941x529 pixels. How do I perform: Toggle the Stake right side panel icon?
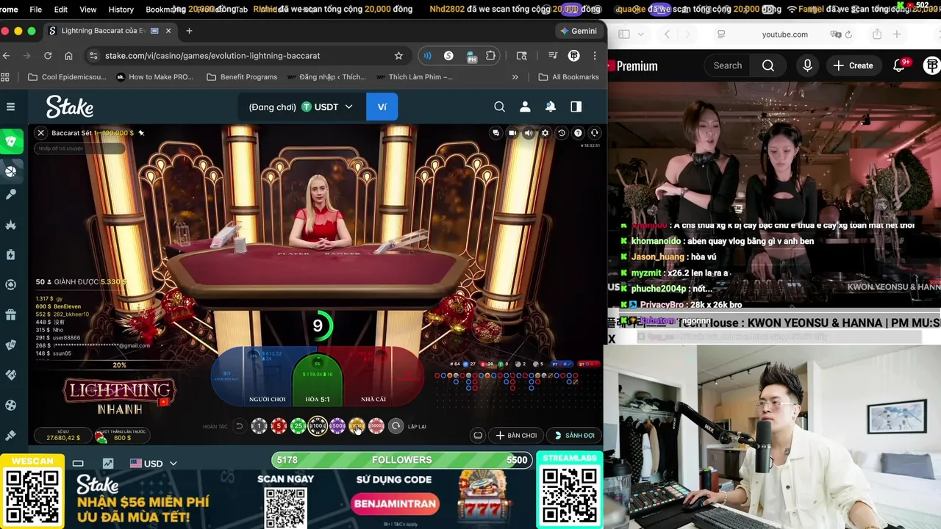576,107
